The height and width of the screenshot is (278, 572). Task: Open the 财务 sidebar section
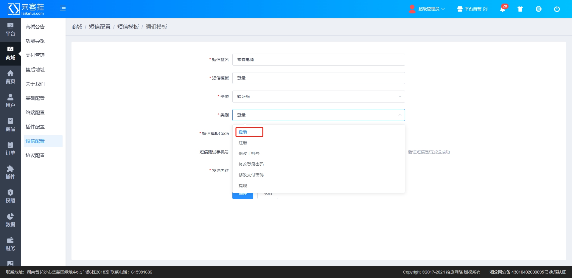coord(10,244)
